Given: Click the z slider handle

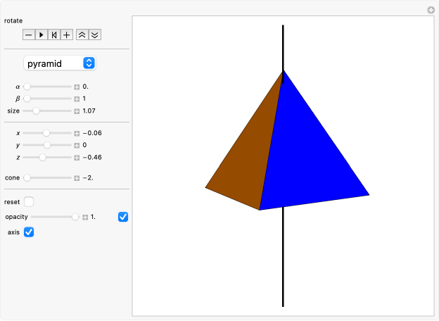Looking at the screenshot, I should coord(42,157).
